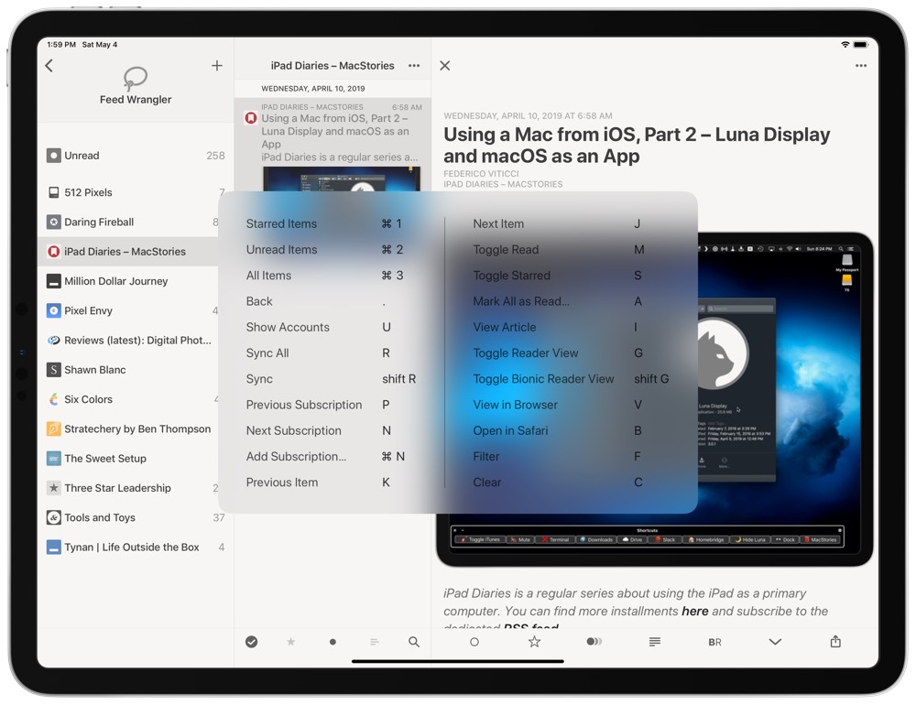Click "All Items" in the shortcuts overlay
The image size is (916, 705).
[268, 275]
